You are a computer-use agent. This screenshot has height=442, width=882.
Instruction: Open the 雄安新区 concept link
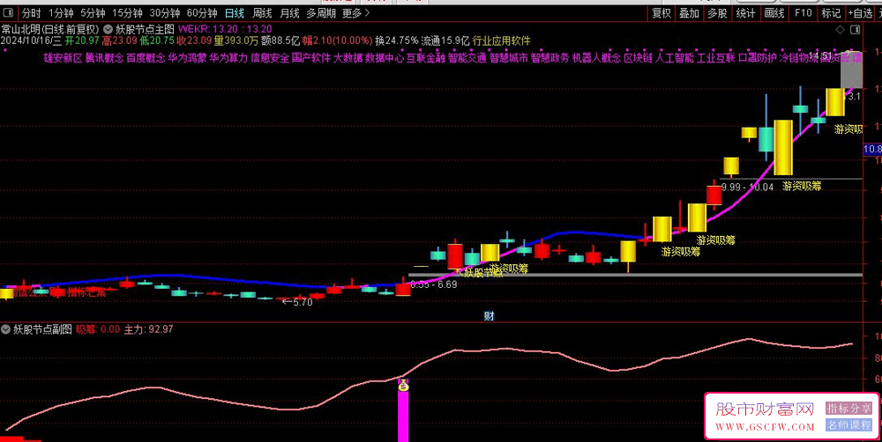pyautogui.click(x=63, y=57)
